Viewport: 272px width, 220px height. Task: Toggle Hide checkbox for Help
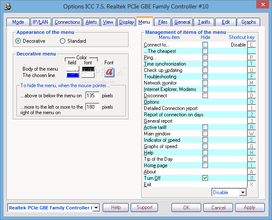pyautogui.click(x=205, y=153)
